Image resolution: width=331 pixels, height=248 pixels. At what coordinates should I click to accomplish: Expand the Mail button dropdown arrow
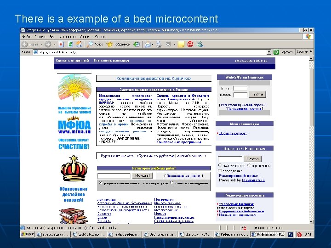tap(153, 45)
